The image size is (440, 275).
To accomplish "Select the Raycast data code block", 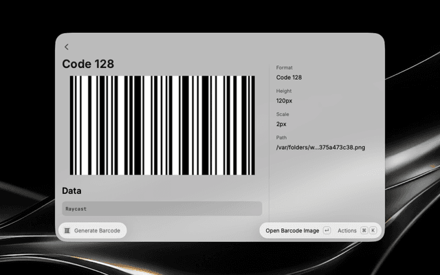I will pyautogui.click(x=162, y=208).
